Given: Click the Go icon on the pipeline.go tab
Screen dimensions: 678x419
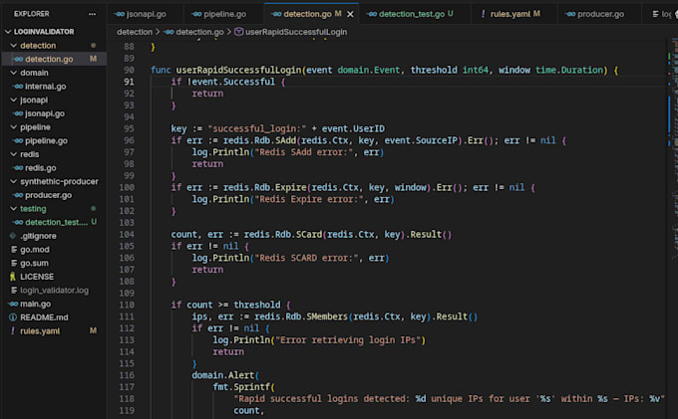Looking at the screenshot, I should tap(196, 14).
